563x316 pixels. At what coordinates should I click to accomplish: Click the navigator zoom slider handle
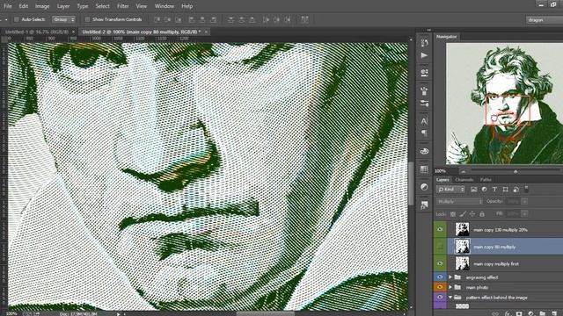point(515,172)
